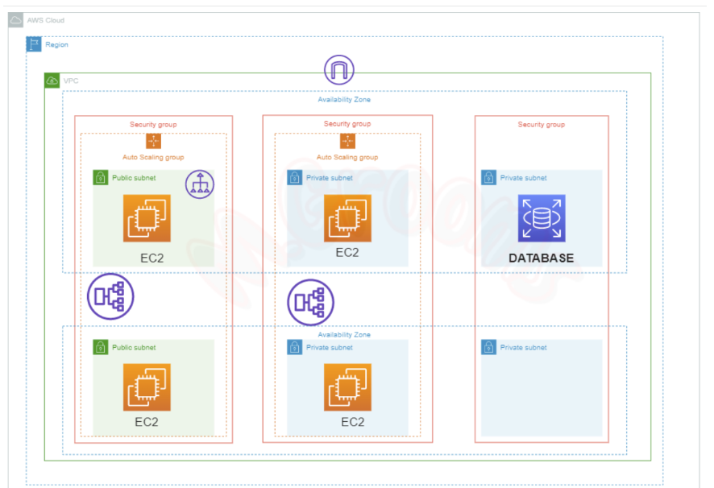The height and width of the screenshot is (488, 714).
Task: Select EC2 instance icon in upper Private subnet
Action: pyautogui.click(x=348, y=218)
